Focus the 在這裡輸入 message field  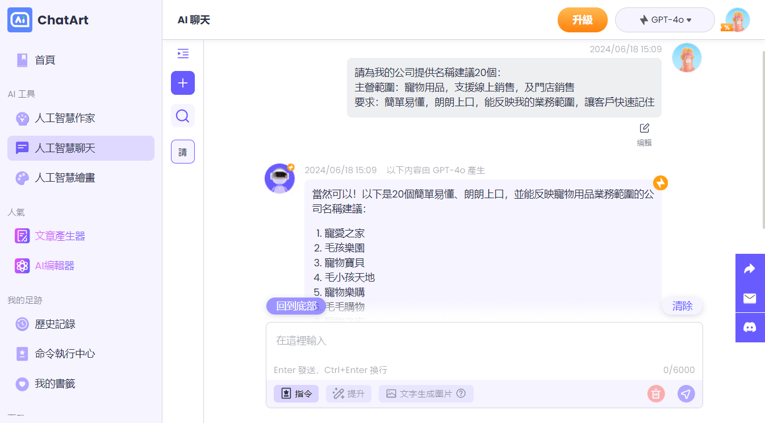(484, 341)
